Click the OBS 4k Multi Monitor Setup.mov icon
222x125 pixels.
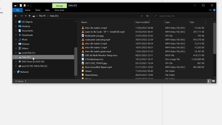83,55
